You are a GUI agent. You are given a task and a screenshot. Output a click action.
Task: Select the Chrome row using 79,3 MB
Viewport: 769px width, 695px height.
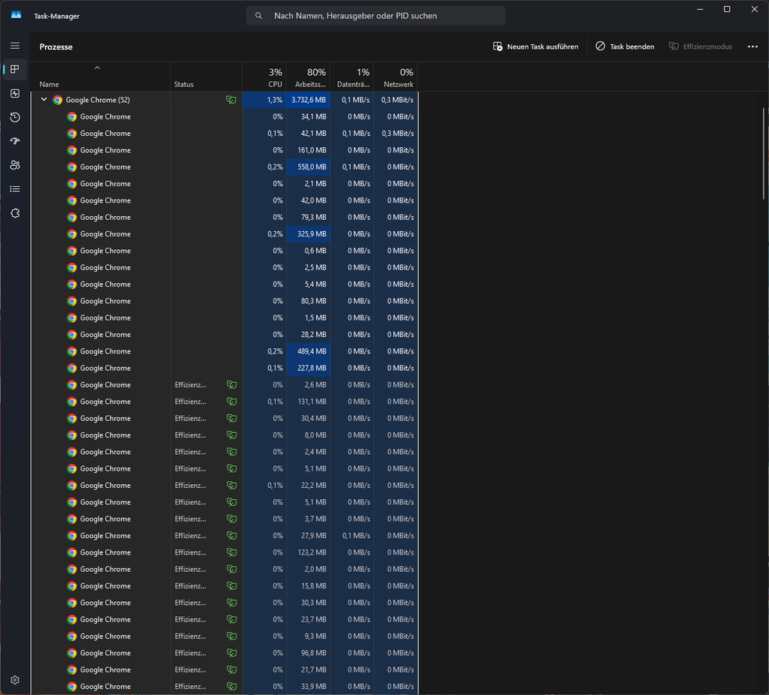click(x=224, y=217)
